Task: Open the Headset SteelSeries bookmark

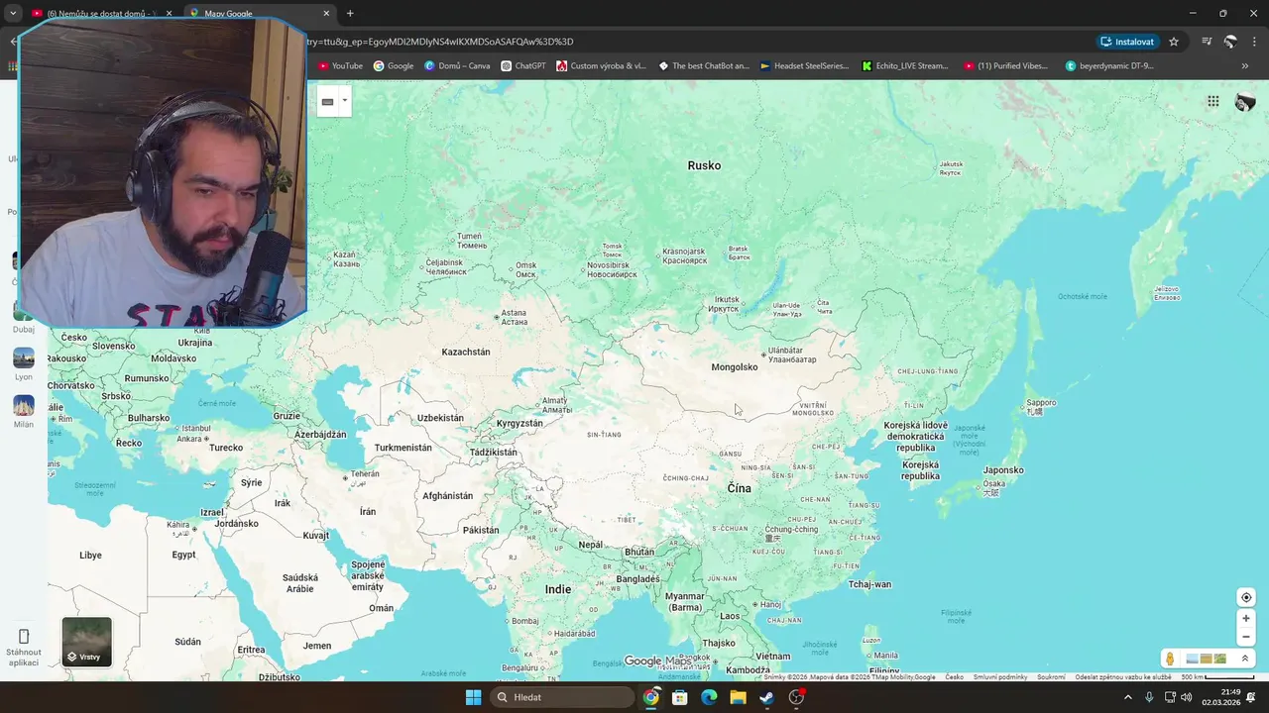Action: point(804,66)
